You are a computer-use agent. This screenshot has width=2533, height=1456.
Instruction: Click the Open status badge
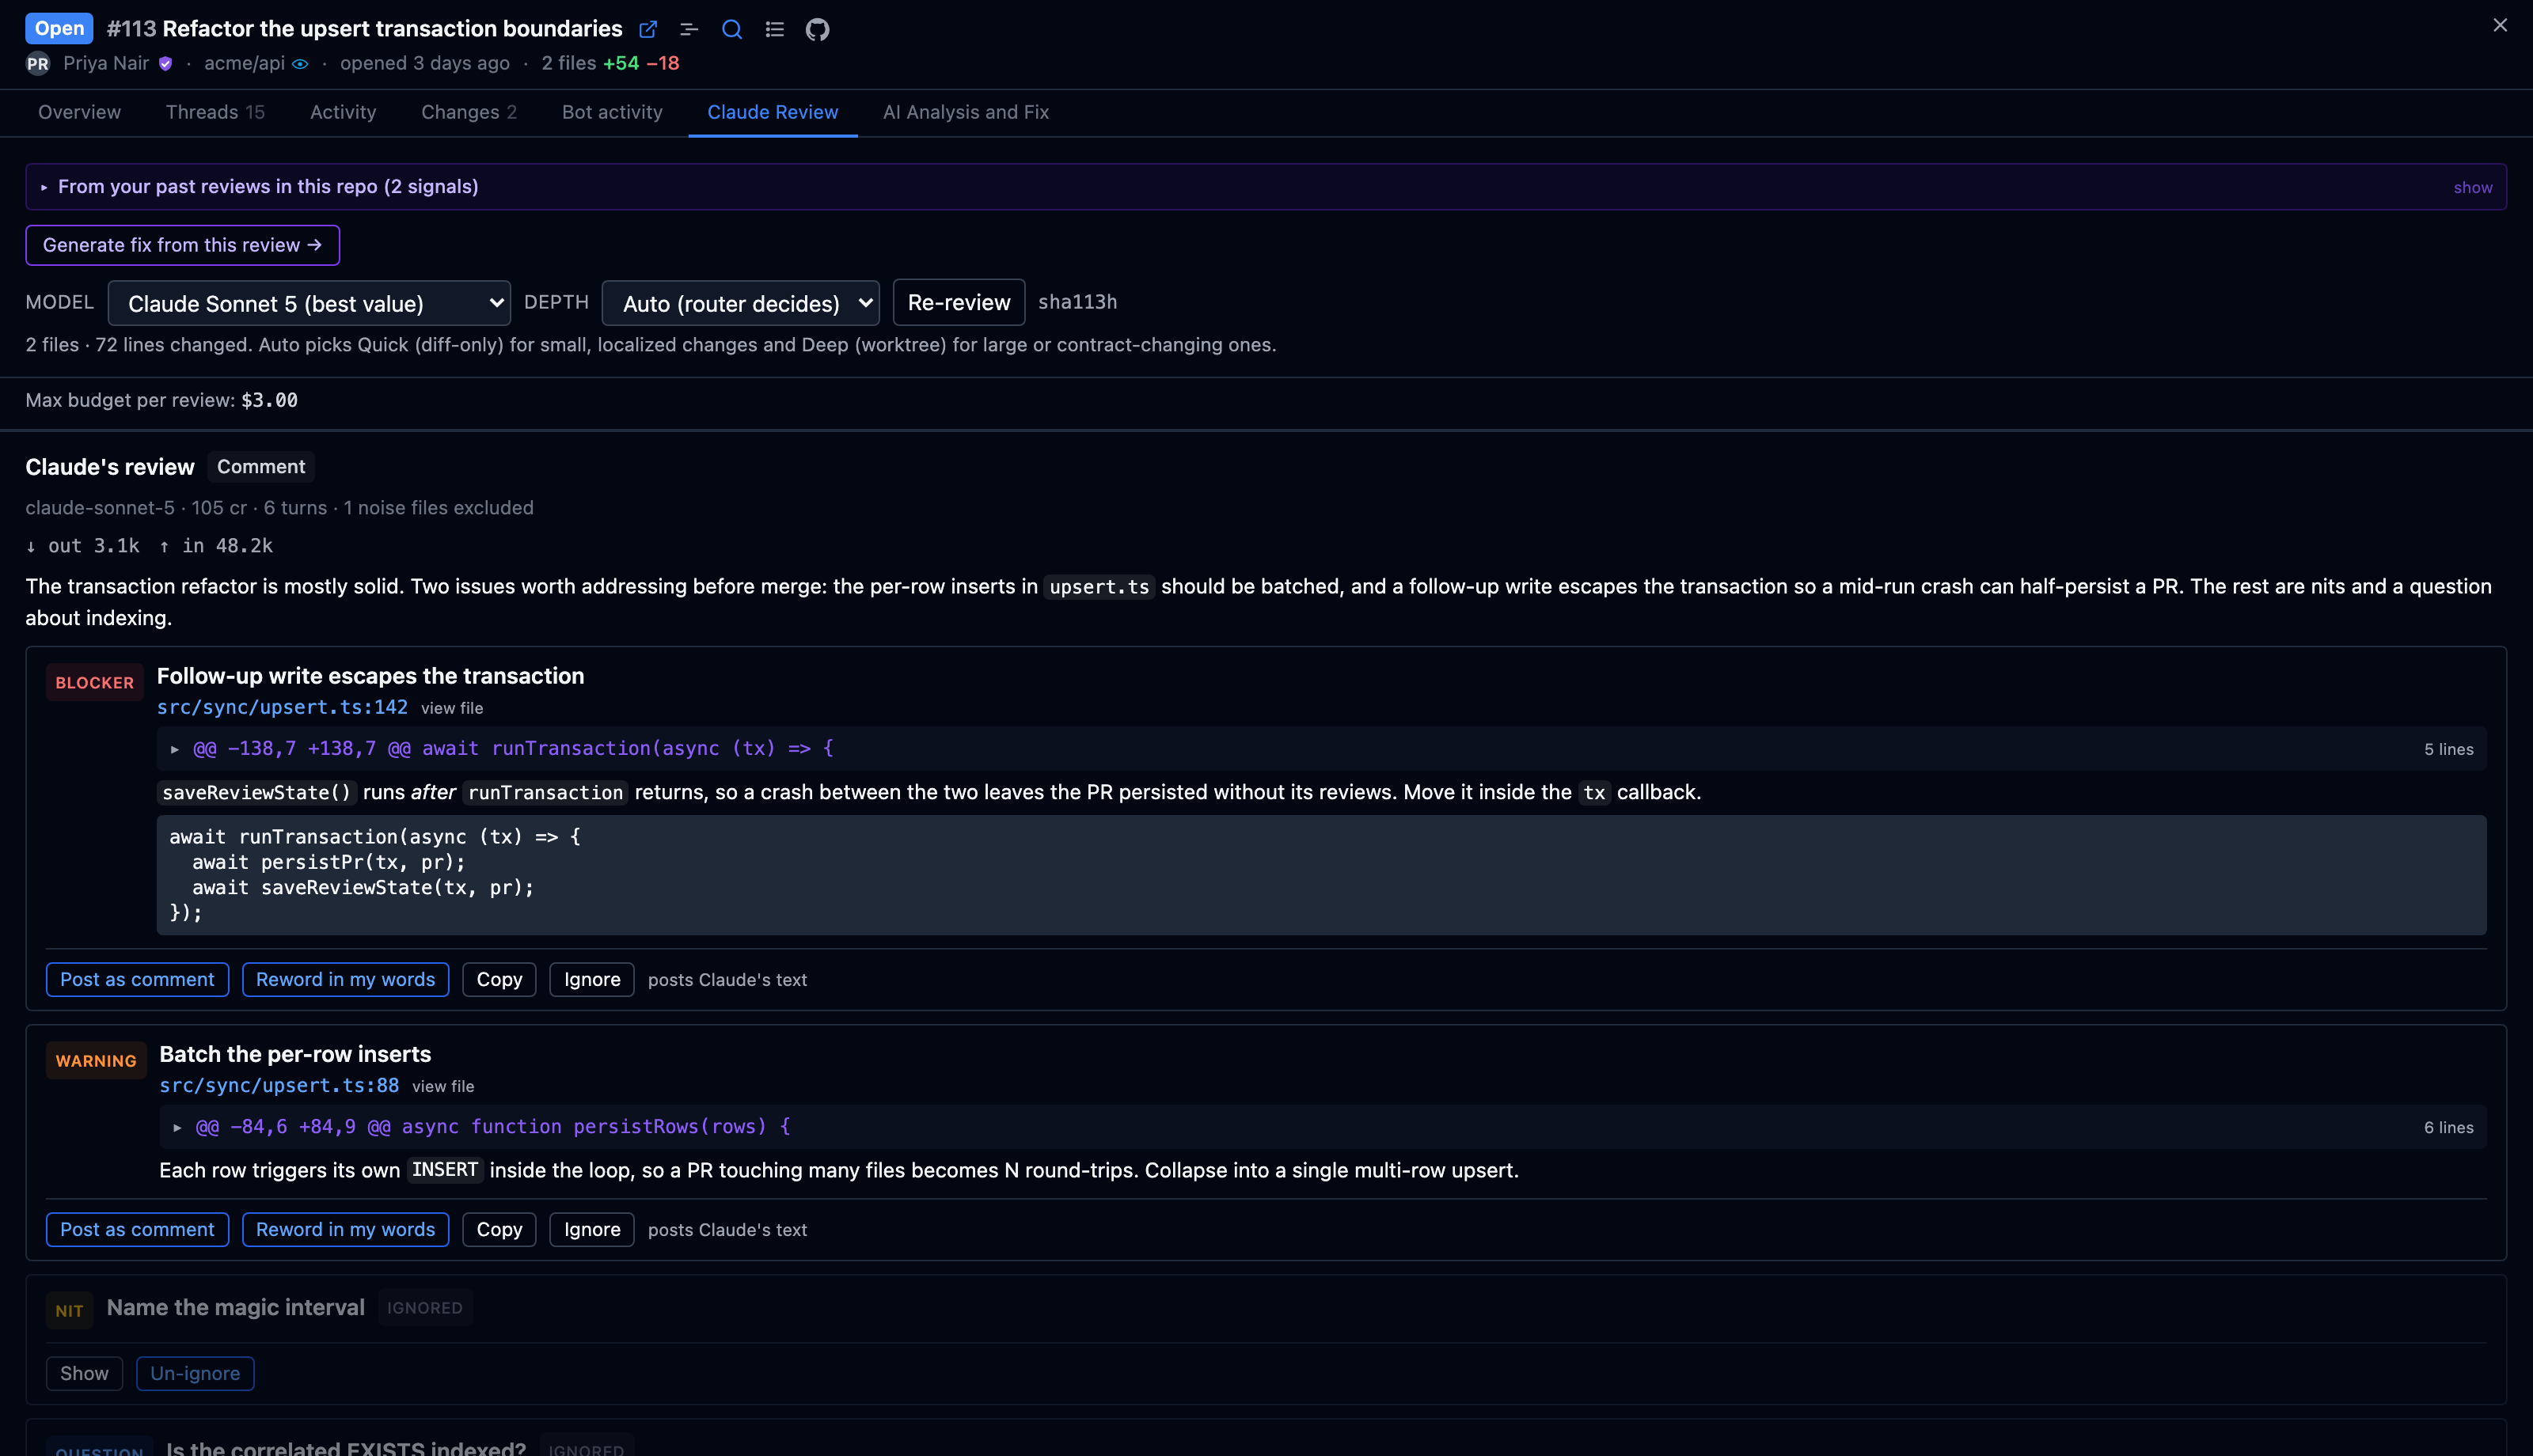[x=59, y=28]
